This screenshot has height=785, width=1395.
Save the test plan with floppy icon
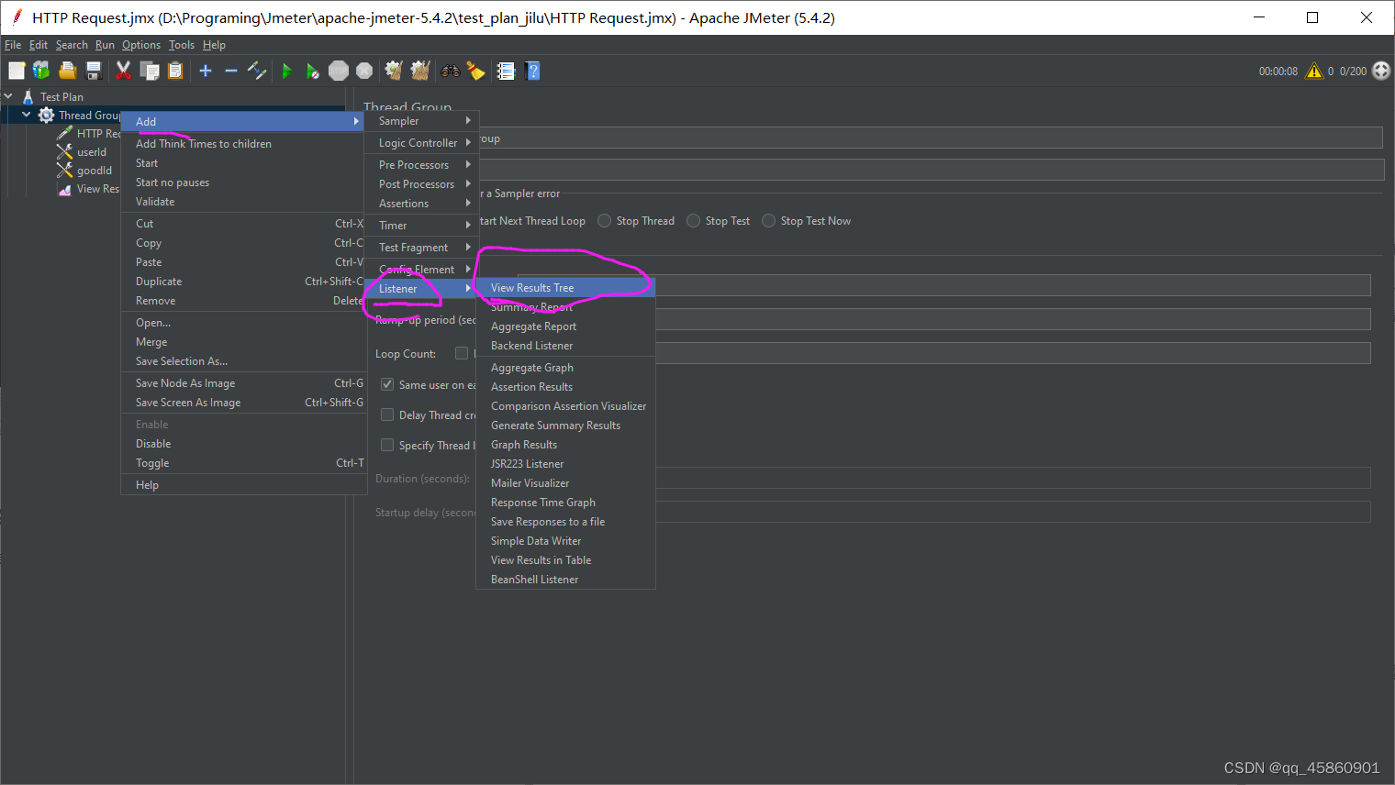pos(93,71)
